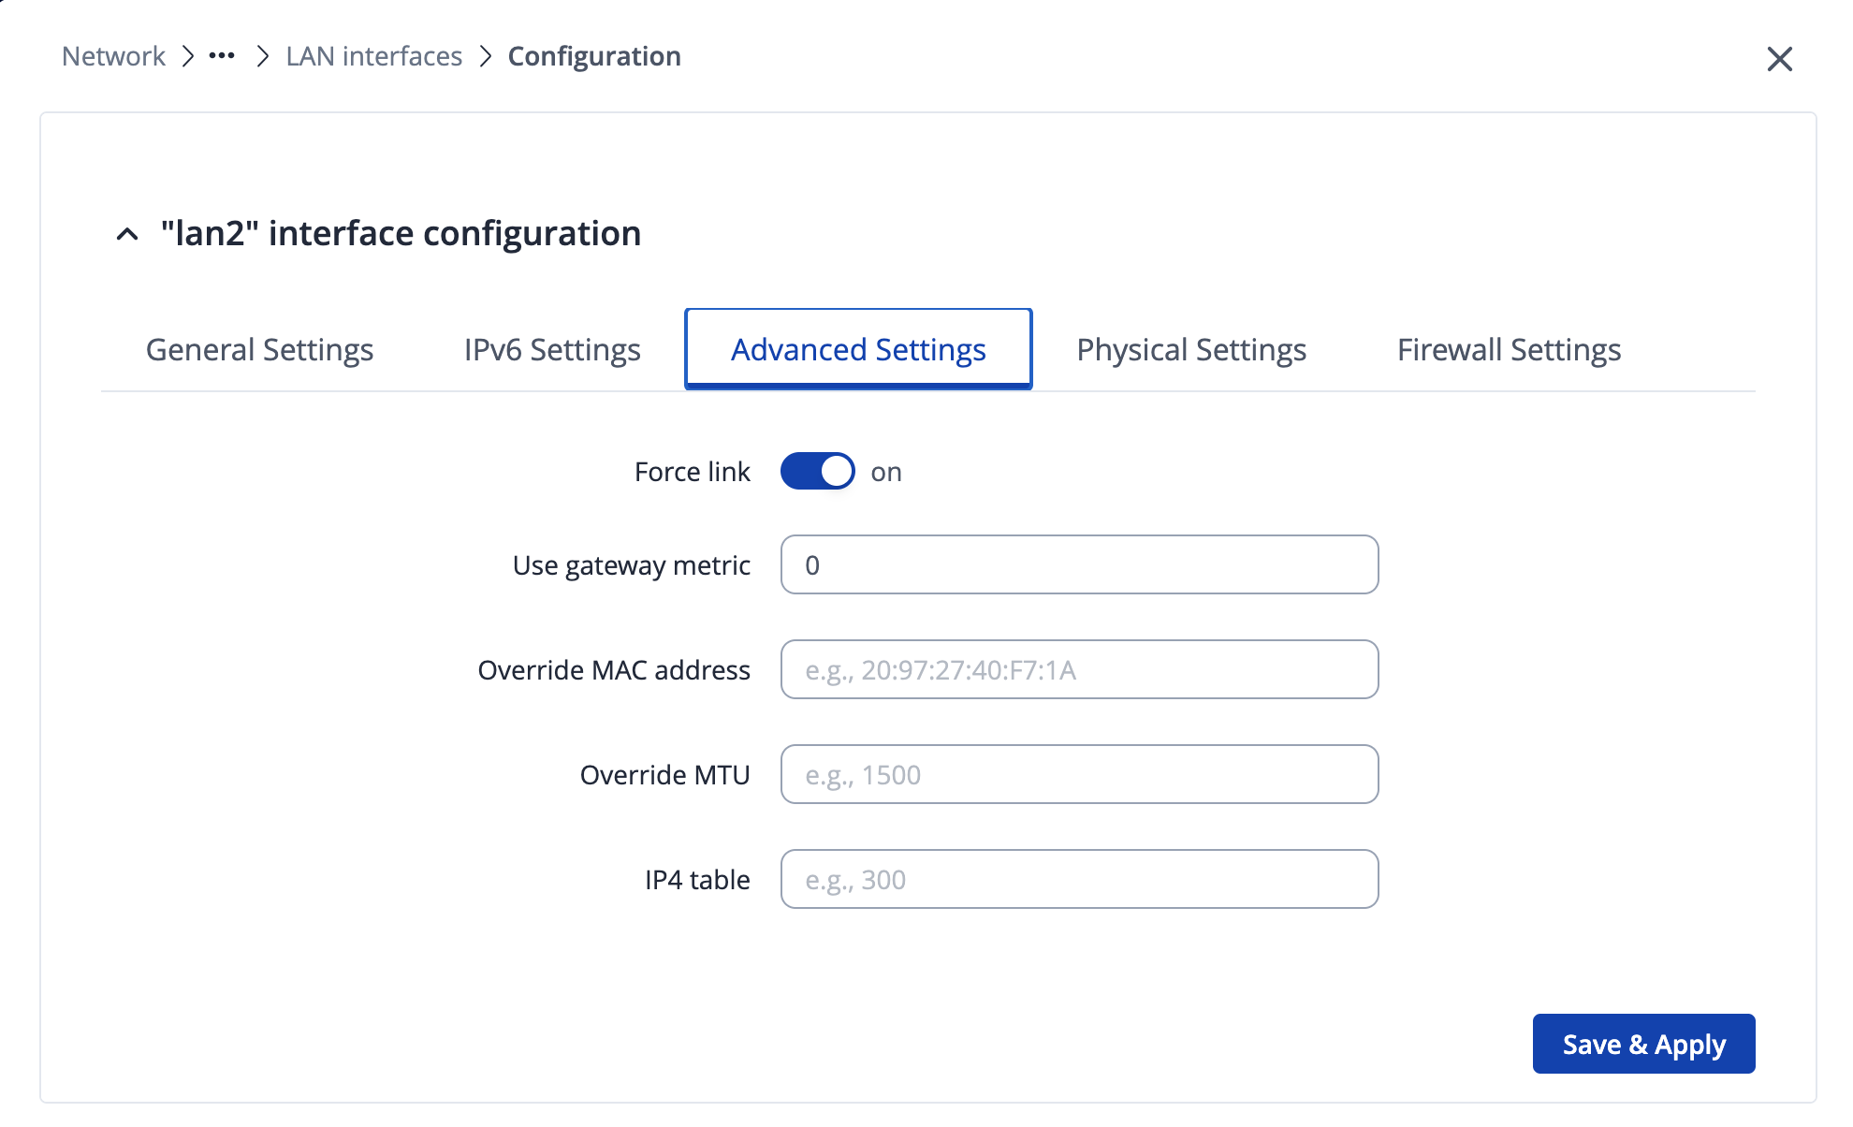Close the configuration dialog with X icon
This screenshot has width=1853, height=1127.
pyautogui.click(x=1779, y=59)
